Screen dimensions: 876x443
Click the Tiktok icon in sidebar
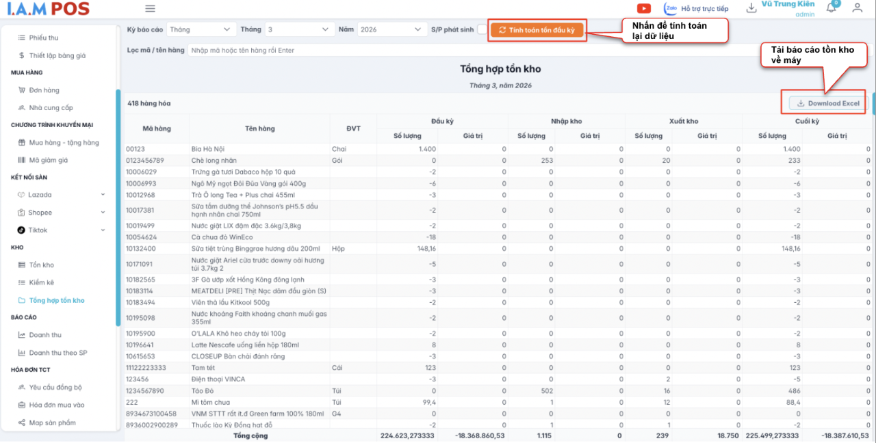[x=22, y=230]
